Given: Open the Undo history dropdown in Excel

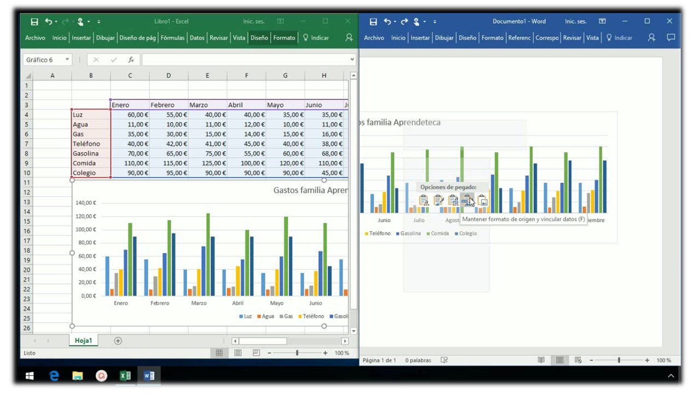Looking at the screenshot, I should point(56,22).
